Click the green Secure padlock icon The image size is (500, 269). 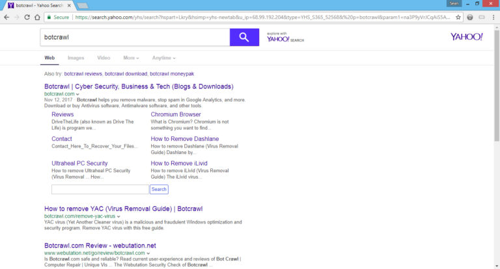tap(49, 17)
